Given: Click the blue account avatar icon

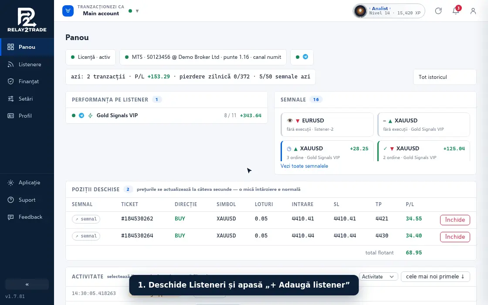Looking at the screenshot, I should tap(68, 11).
